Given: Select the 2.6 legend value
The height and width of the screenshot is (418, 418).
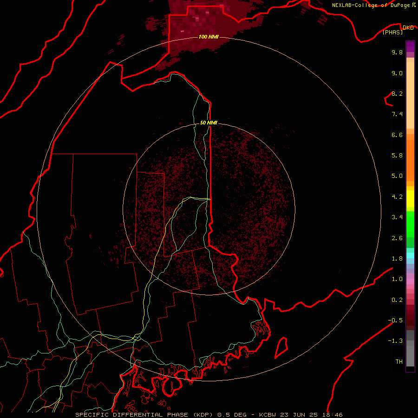Looking at the screenshot, I should pyautogui.click(x=397, y=238).
